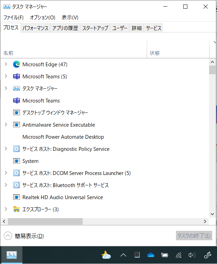This screenshot has width=217, height=264.
Task: Click the battery status tray icon
Action: pyautogui.click(x=165, y=255)
